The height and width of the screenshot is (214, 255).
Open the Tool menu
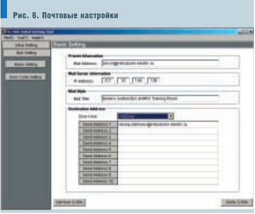[23, 38]
